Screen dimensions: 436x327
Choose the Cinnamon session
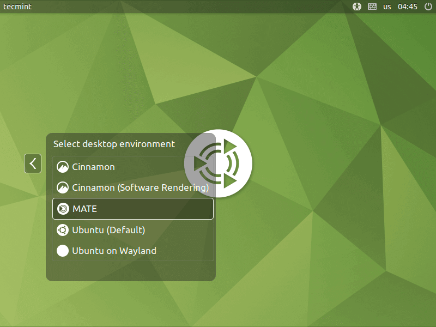pos(133,167)
